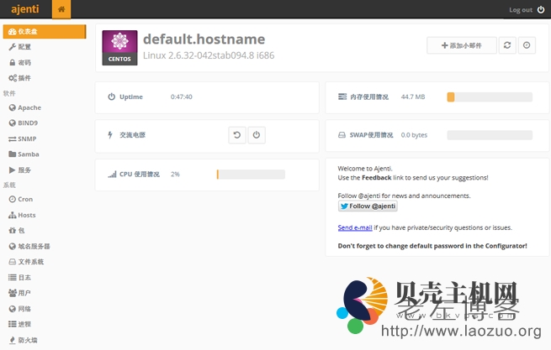The image size is (551, 350).
Task: Click the SWAP使用情况 progress bar
Action: tap(490, 135)
